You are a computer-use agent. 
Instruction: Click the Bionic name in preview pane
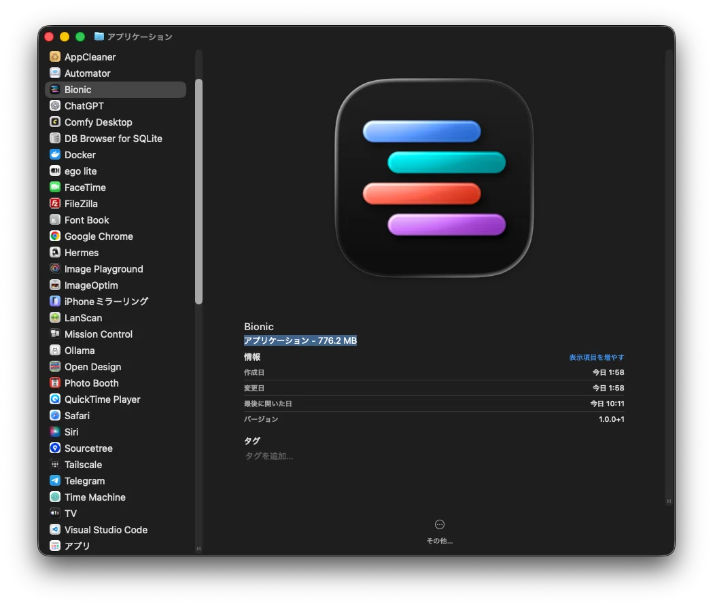(259, 326)
